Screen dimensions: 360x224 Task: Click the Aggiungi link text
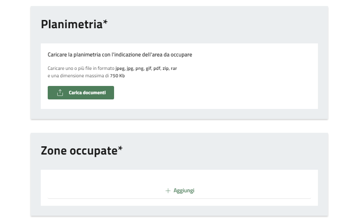(x=184, y=191)
